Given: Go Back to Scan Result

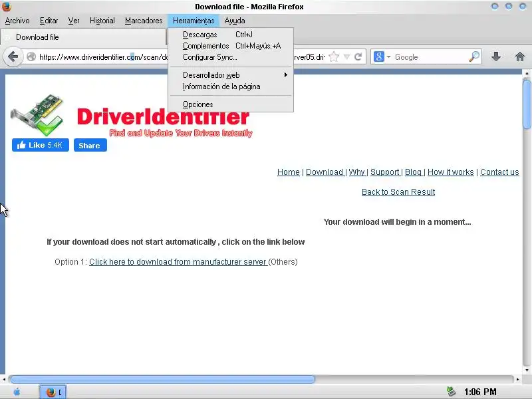Looking at the screenshot, I should (398, 192).
